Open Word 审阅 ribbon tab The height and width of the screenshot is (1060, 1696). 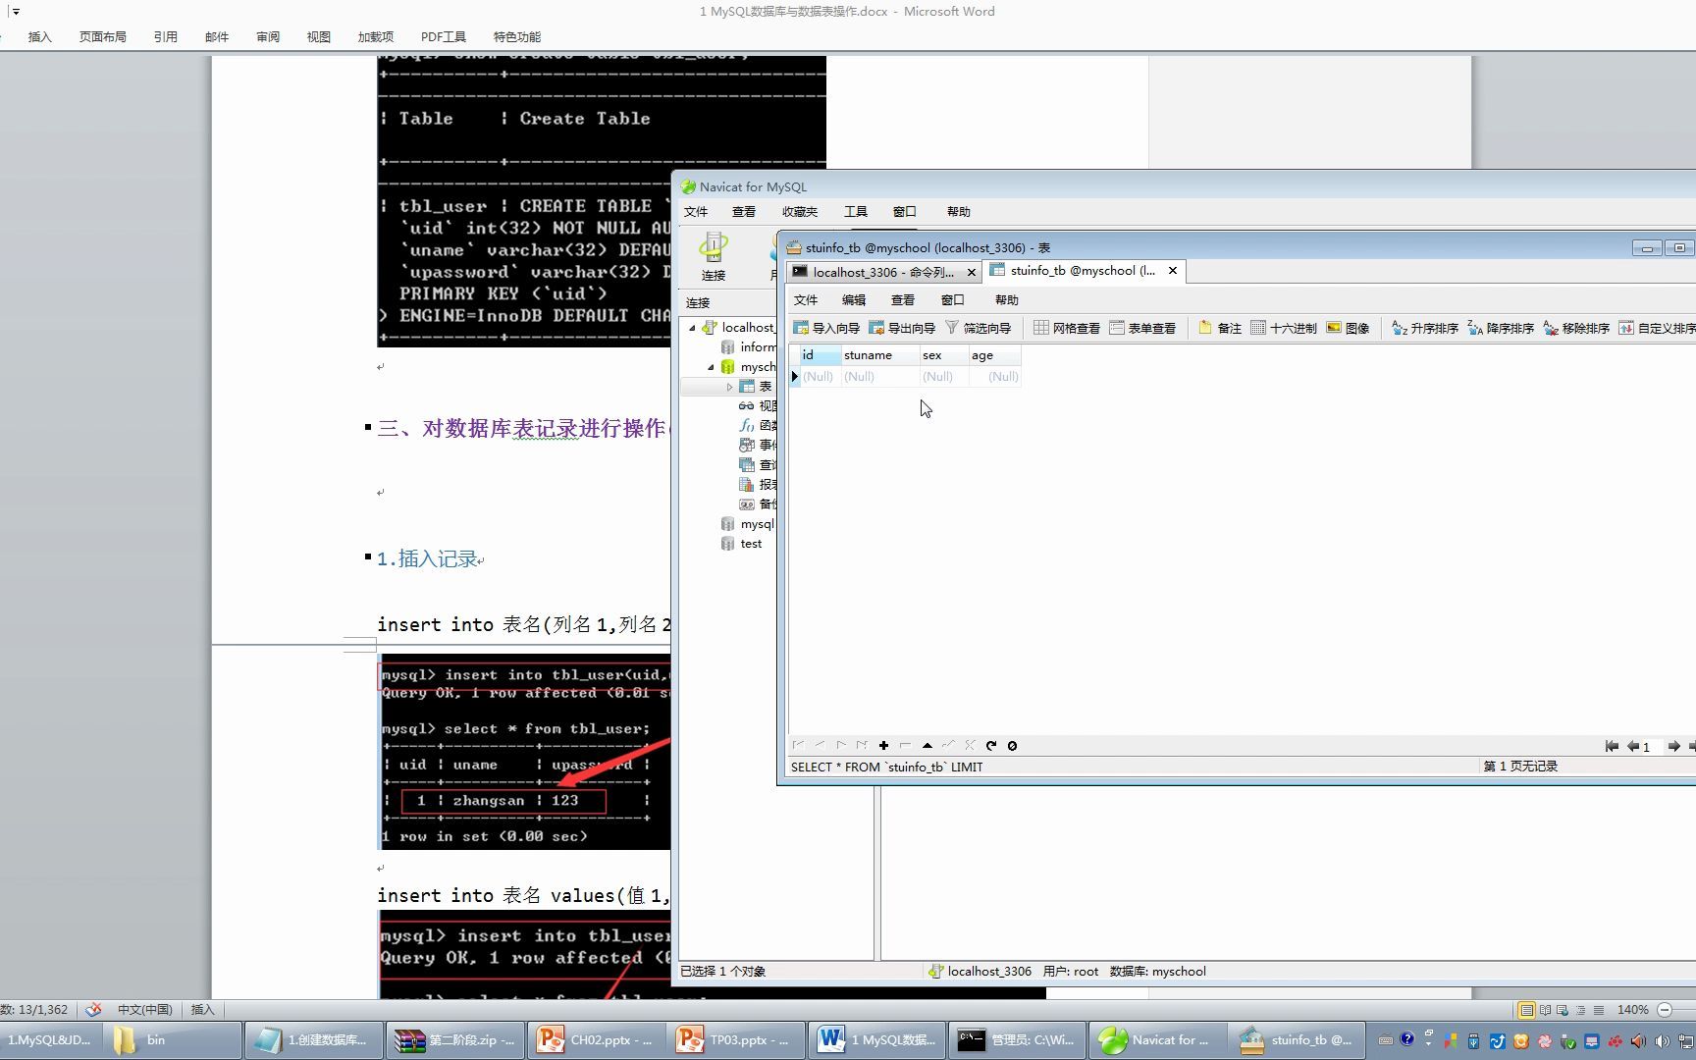tap(268, 36)
